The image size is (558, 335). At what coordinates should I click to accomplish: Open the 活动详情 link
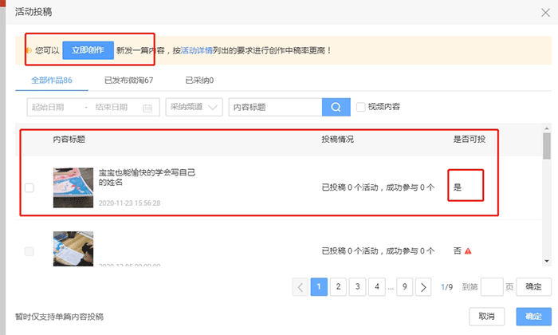click(x=196, y=50)
